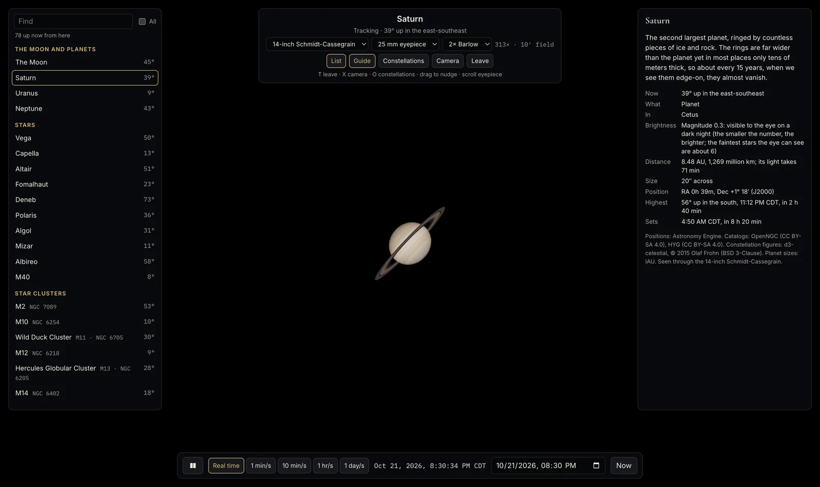
Task: Pick Fomalhaut in the star list
Action: tap(85, 184)
